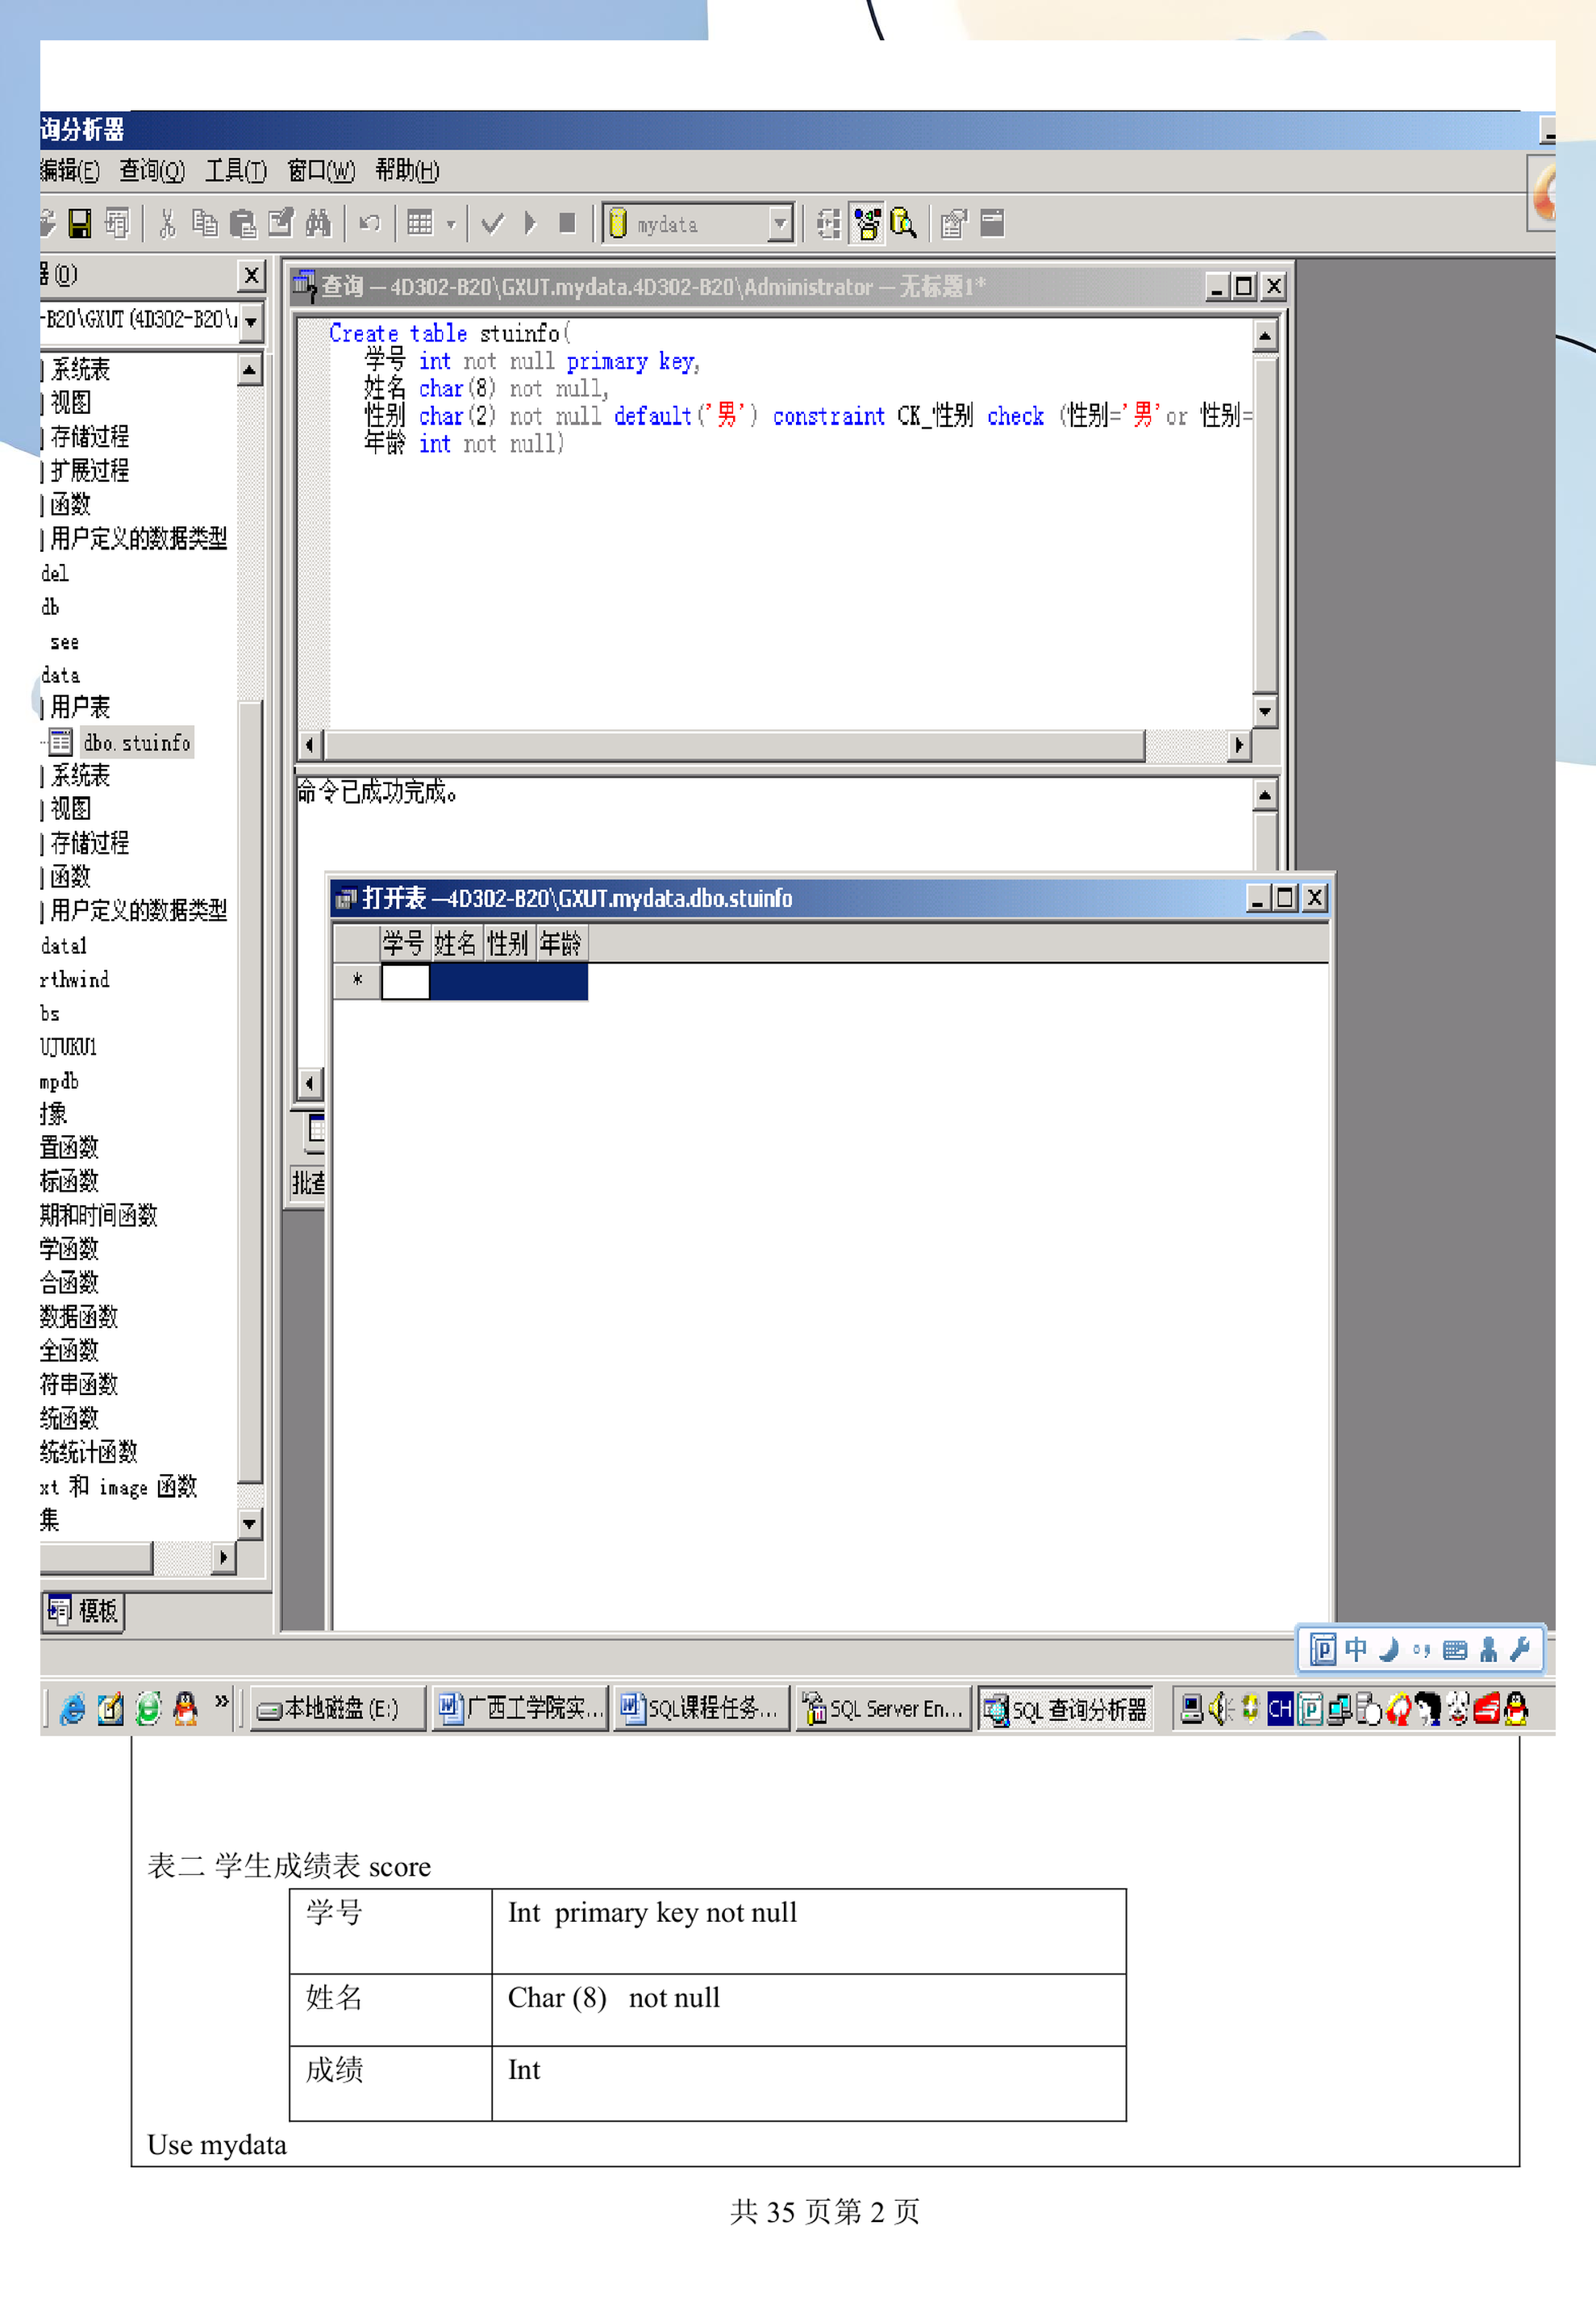Screen dimensions: 1596x2301
Task: Click the Parse query checkmark icon
Action: [492, 223]
